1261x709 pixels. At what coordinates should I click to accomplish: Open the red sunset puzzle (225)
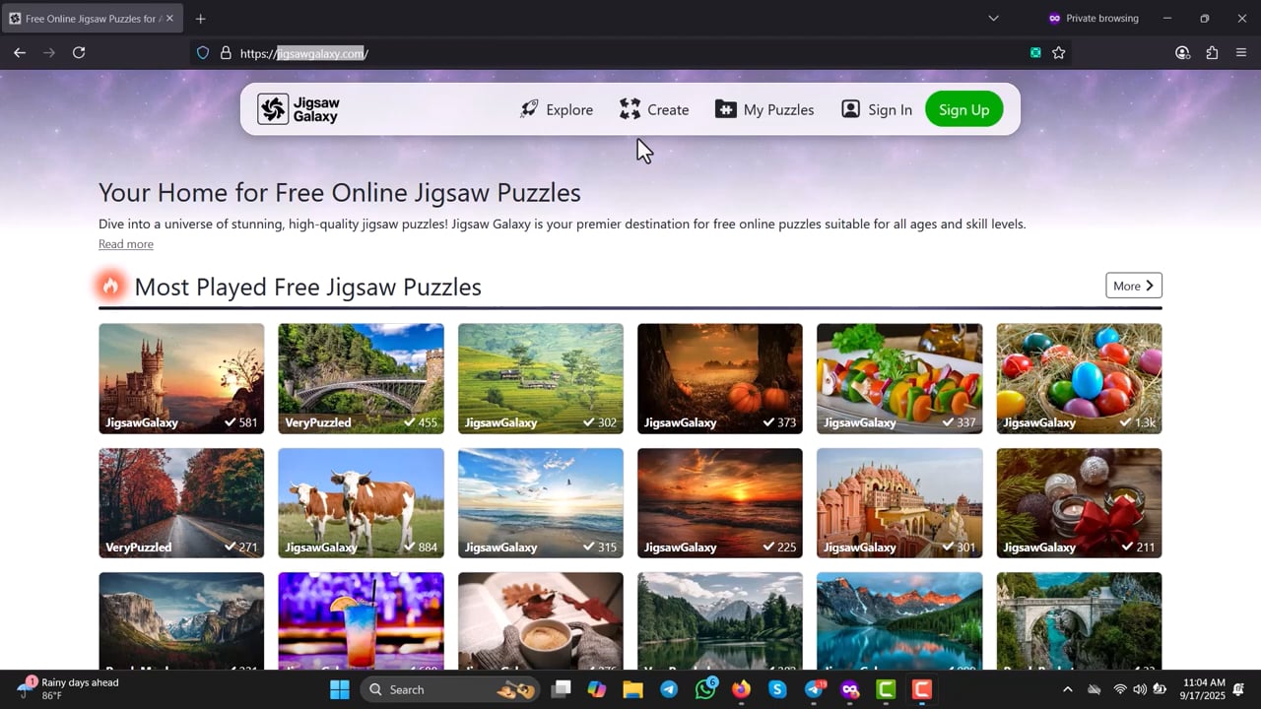click(720, 503)
